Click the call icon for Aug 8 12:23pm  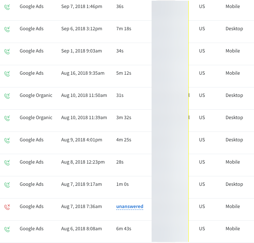(7, 162)
